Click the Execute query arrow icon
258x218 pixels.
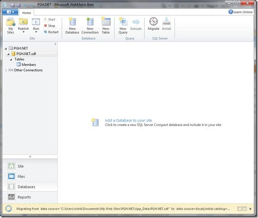136,22
